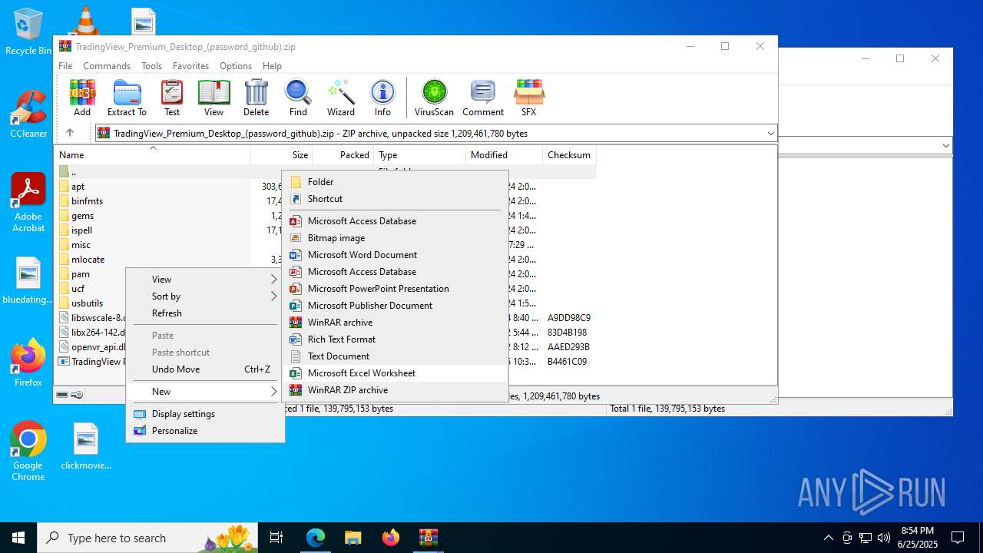The height and width of the screenshot is (553, 983).
Task: Launch the Wizard tool
Action: 341,98
